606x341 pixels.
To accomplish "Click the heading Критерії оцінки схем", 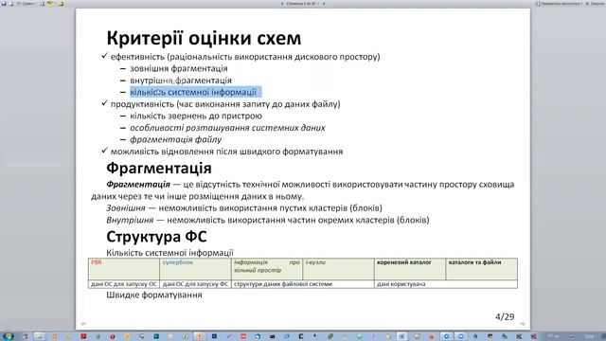I will pos(204,38).
